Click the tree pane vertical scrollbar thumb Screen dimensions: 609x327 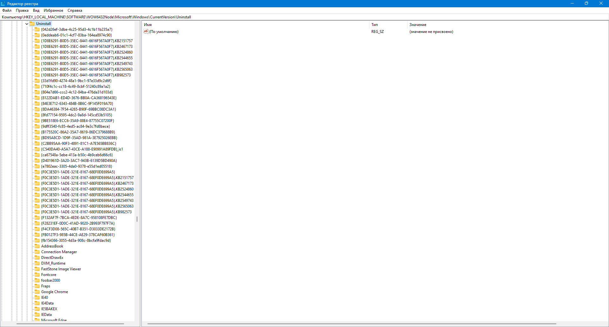coord(137,219)
